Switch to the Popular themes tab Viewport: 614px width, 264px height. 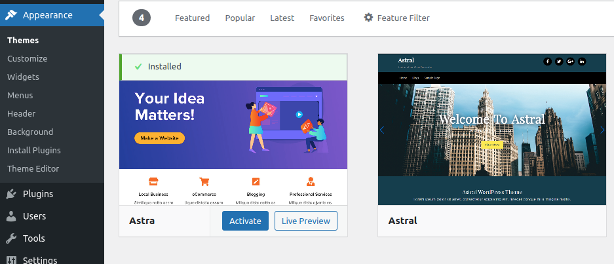(240, 18)
